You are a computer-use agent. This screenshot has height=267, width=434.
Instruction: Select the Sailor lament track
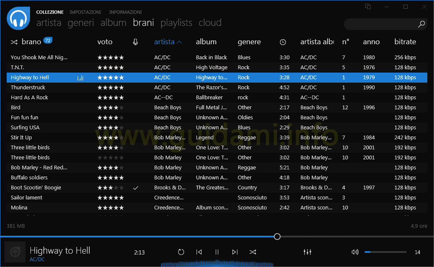217,198
